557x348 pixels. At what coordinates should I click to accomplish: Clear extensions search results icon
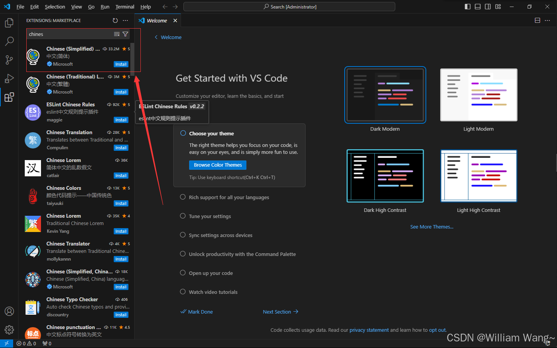[117, 34]
